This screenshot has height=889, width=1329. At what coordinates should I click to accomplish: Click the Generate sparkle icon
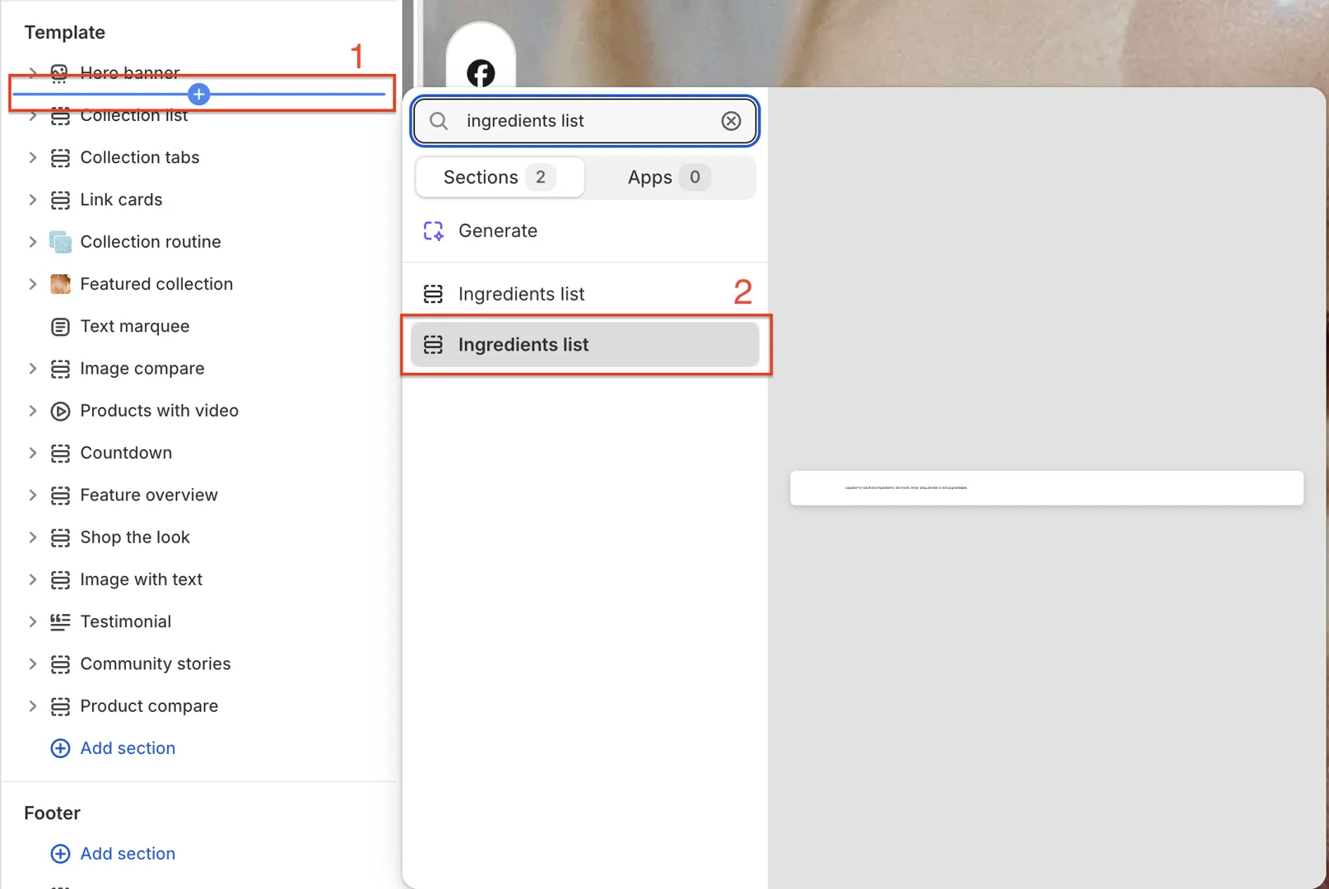432,230
